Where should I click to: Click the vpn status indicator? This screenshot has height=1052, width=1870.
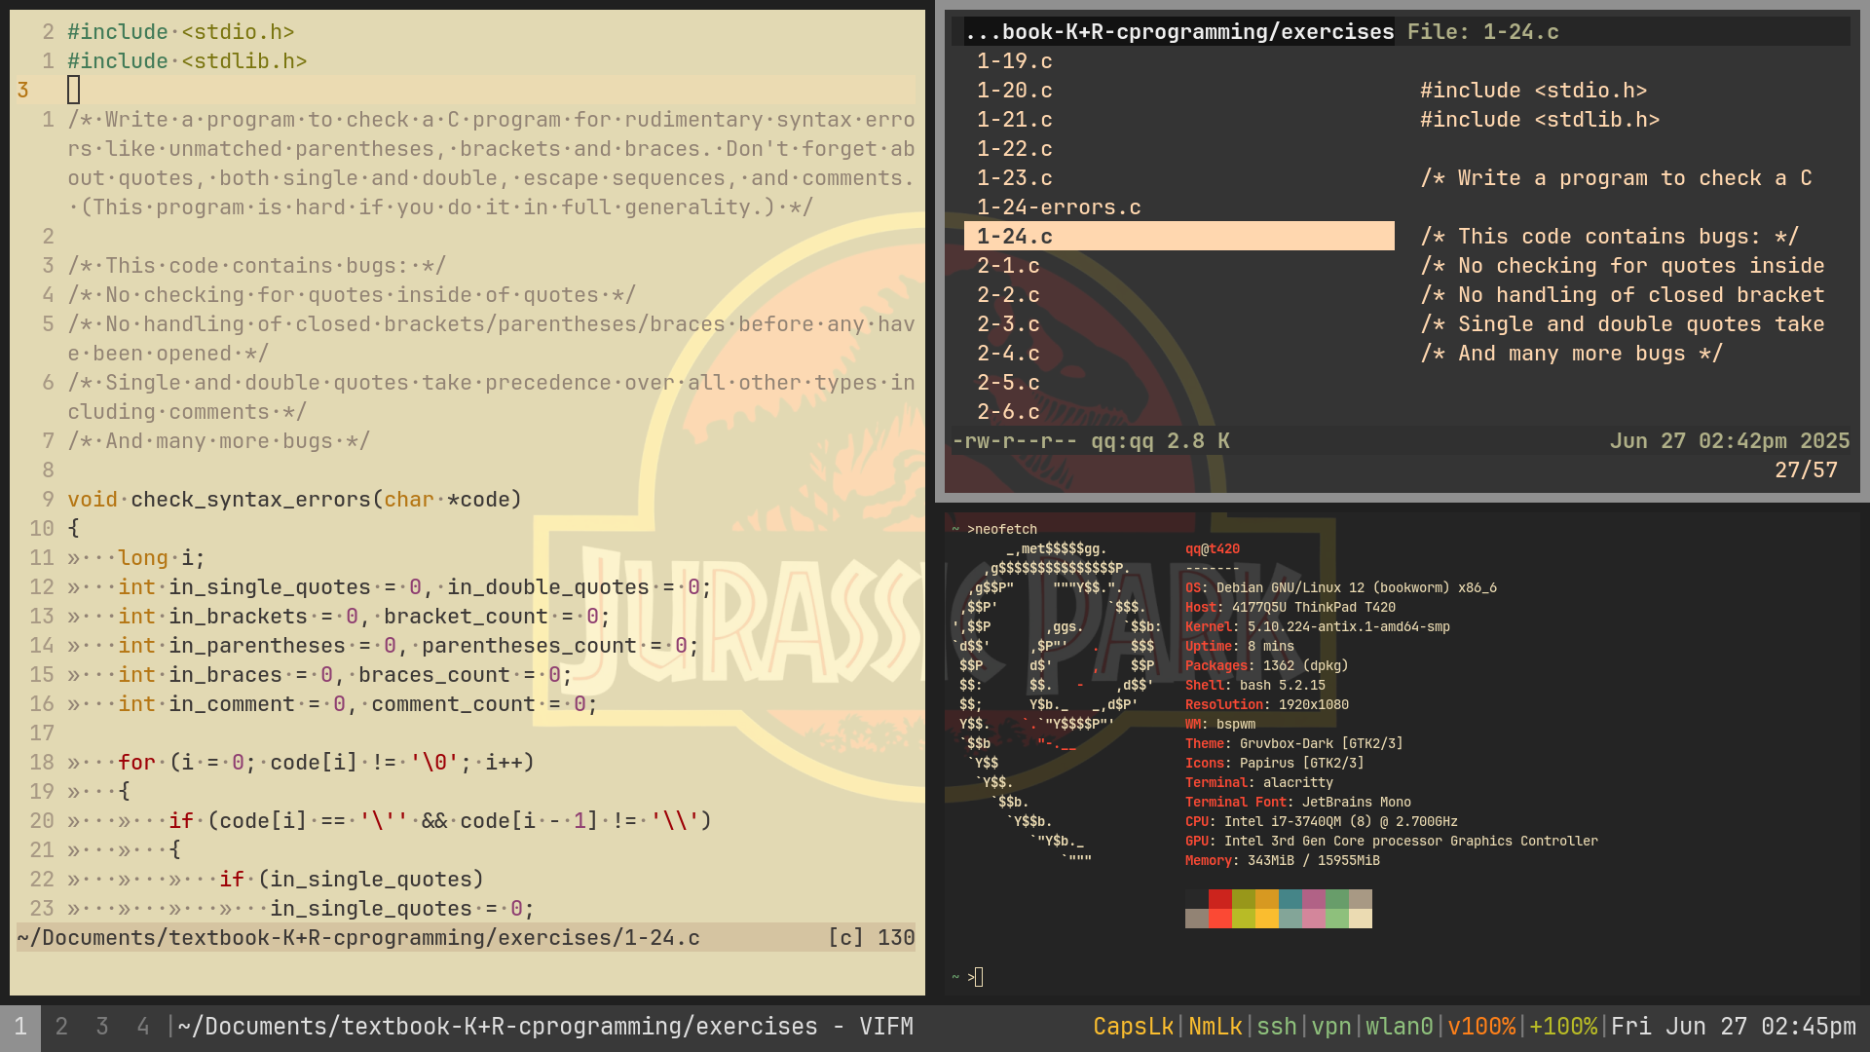coord(1330,1027)
